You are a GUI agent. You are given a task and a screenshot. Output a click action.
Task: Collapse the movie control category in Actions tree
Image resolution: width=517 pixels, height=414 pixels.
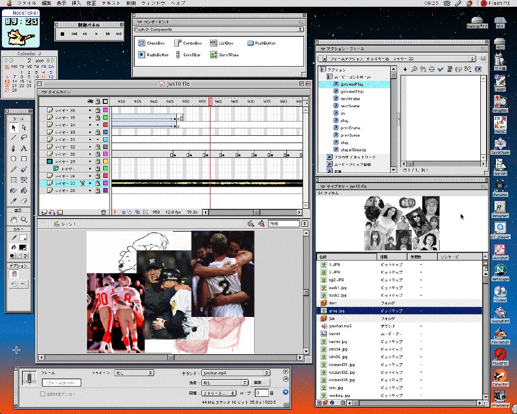(329, 77)
